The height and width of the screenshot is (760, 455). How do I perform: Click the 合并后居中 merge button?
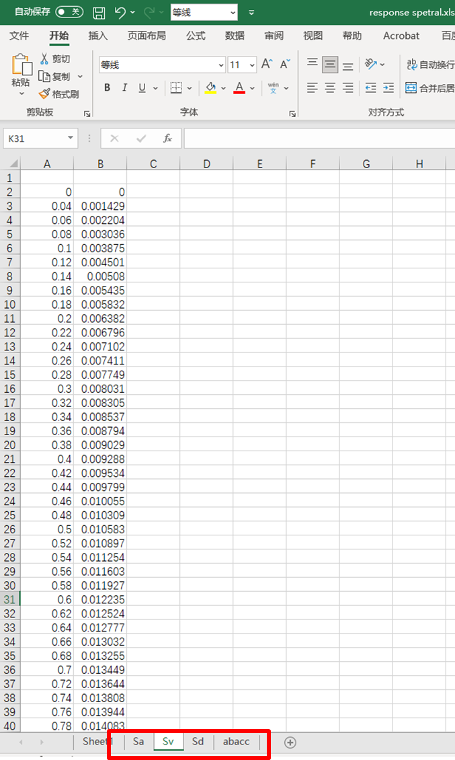point(430,87)
